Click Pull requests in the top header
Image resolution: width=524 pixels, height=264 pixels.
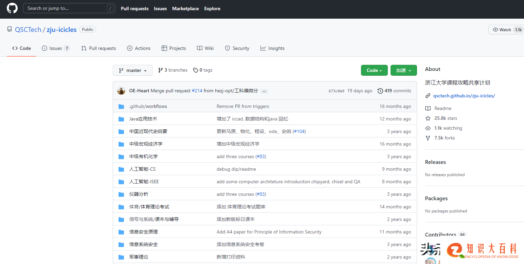pyautogui.click(x=134, y=8)
